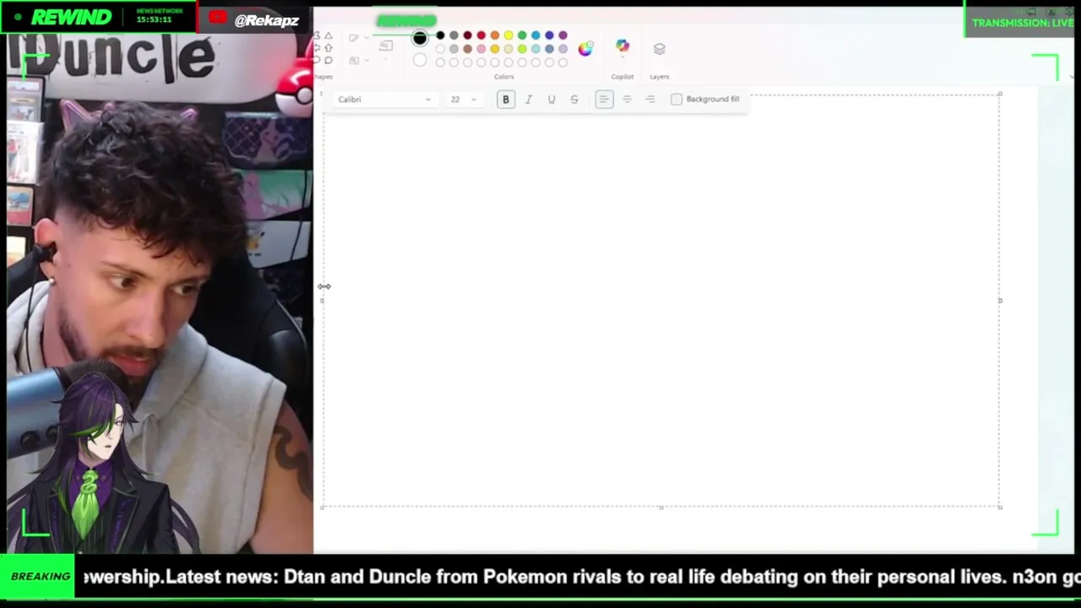This screenshot has width=1081, height=608.
Task: Click the green REWIND logo text
Action: pyautogui.click(x=73, y=17)
